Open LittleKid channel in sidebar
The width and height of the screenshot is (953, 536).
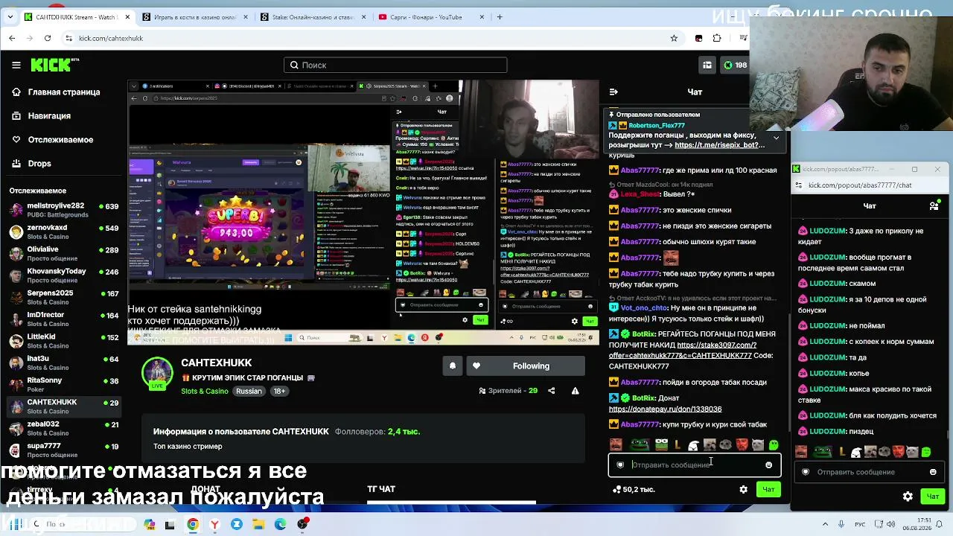pos(63,341)
